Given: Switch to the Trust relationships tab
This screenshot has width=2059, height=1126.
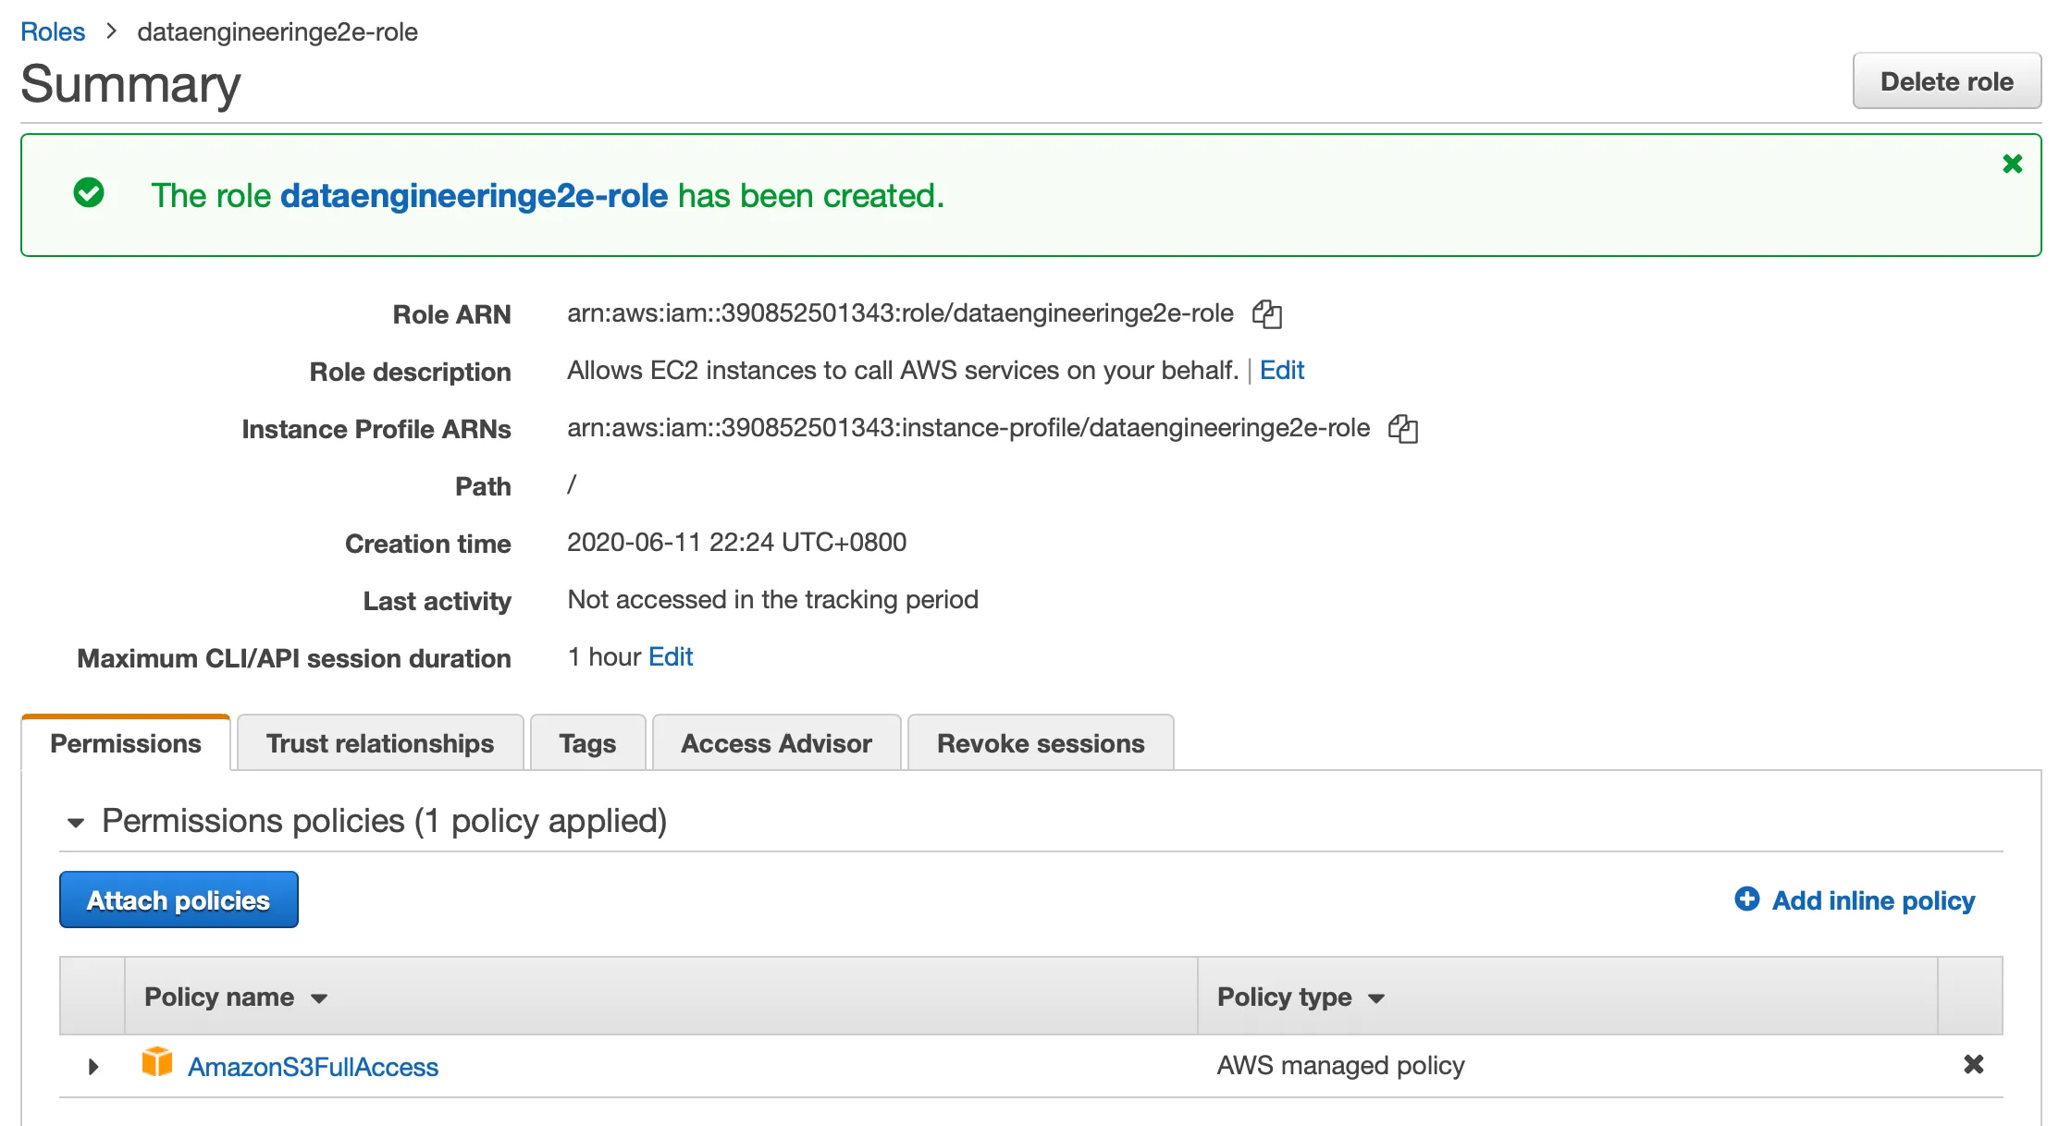Looking at the screenshot, I should tap(380, 743).
